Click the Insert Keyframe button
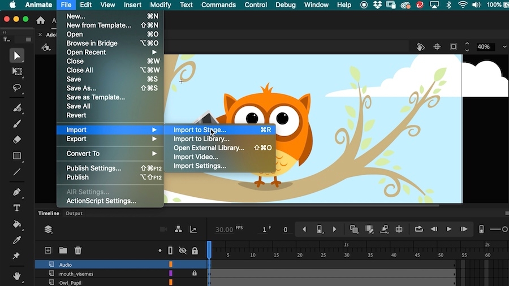 click(320, 229)
